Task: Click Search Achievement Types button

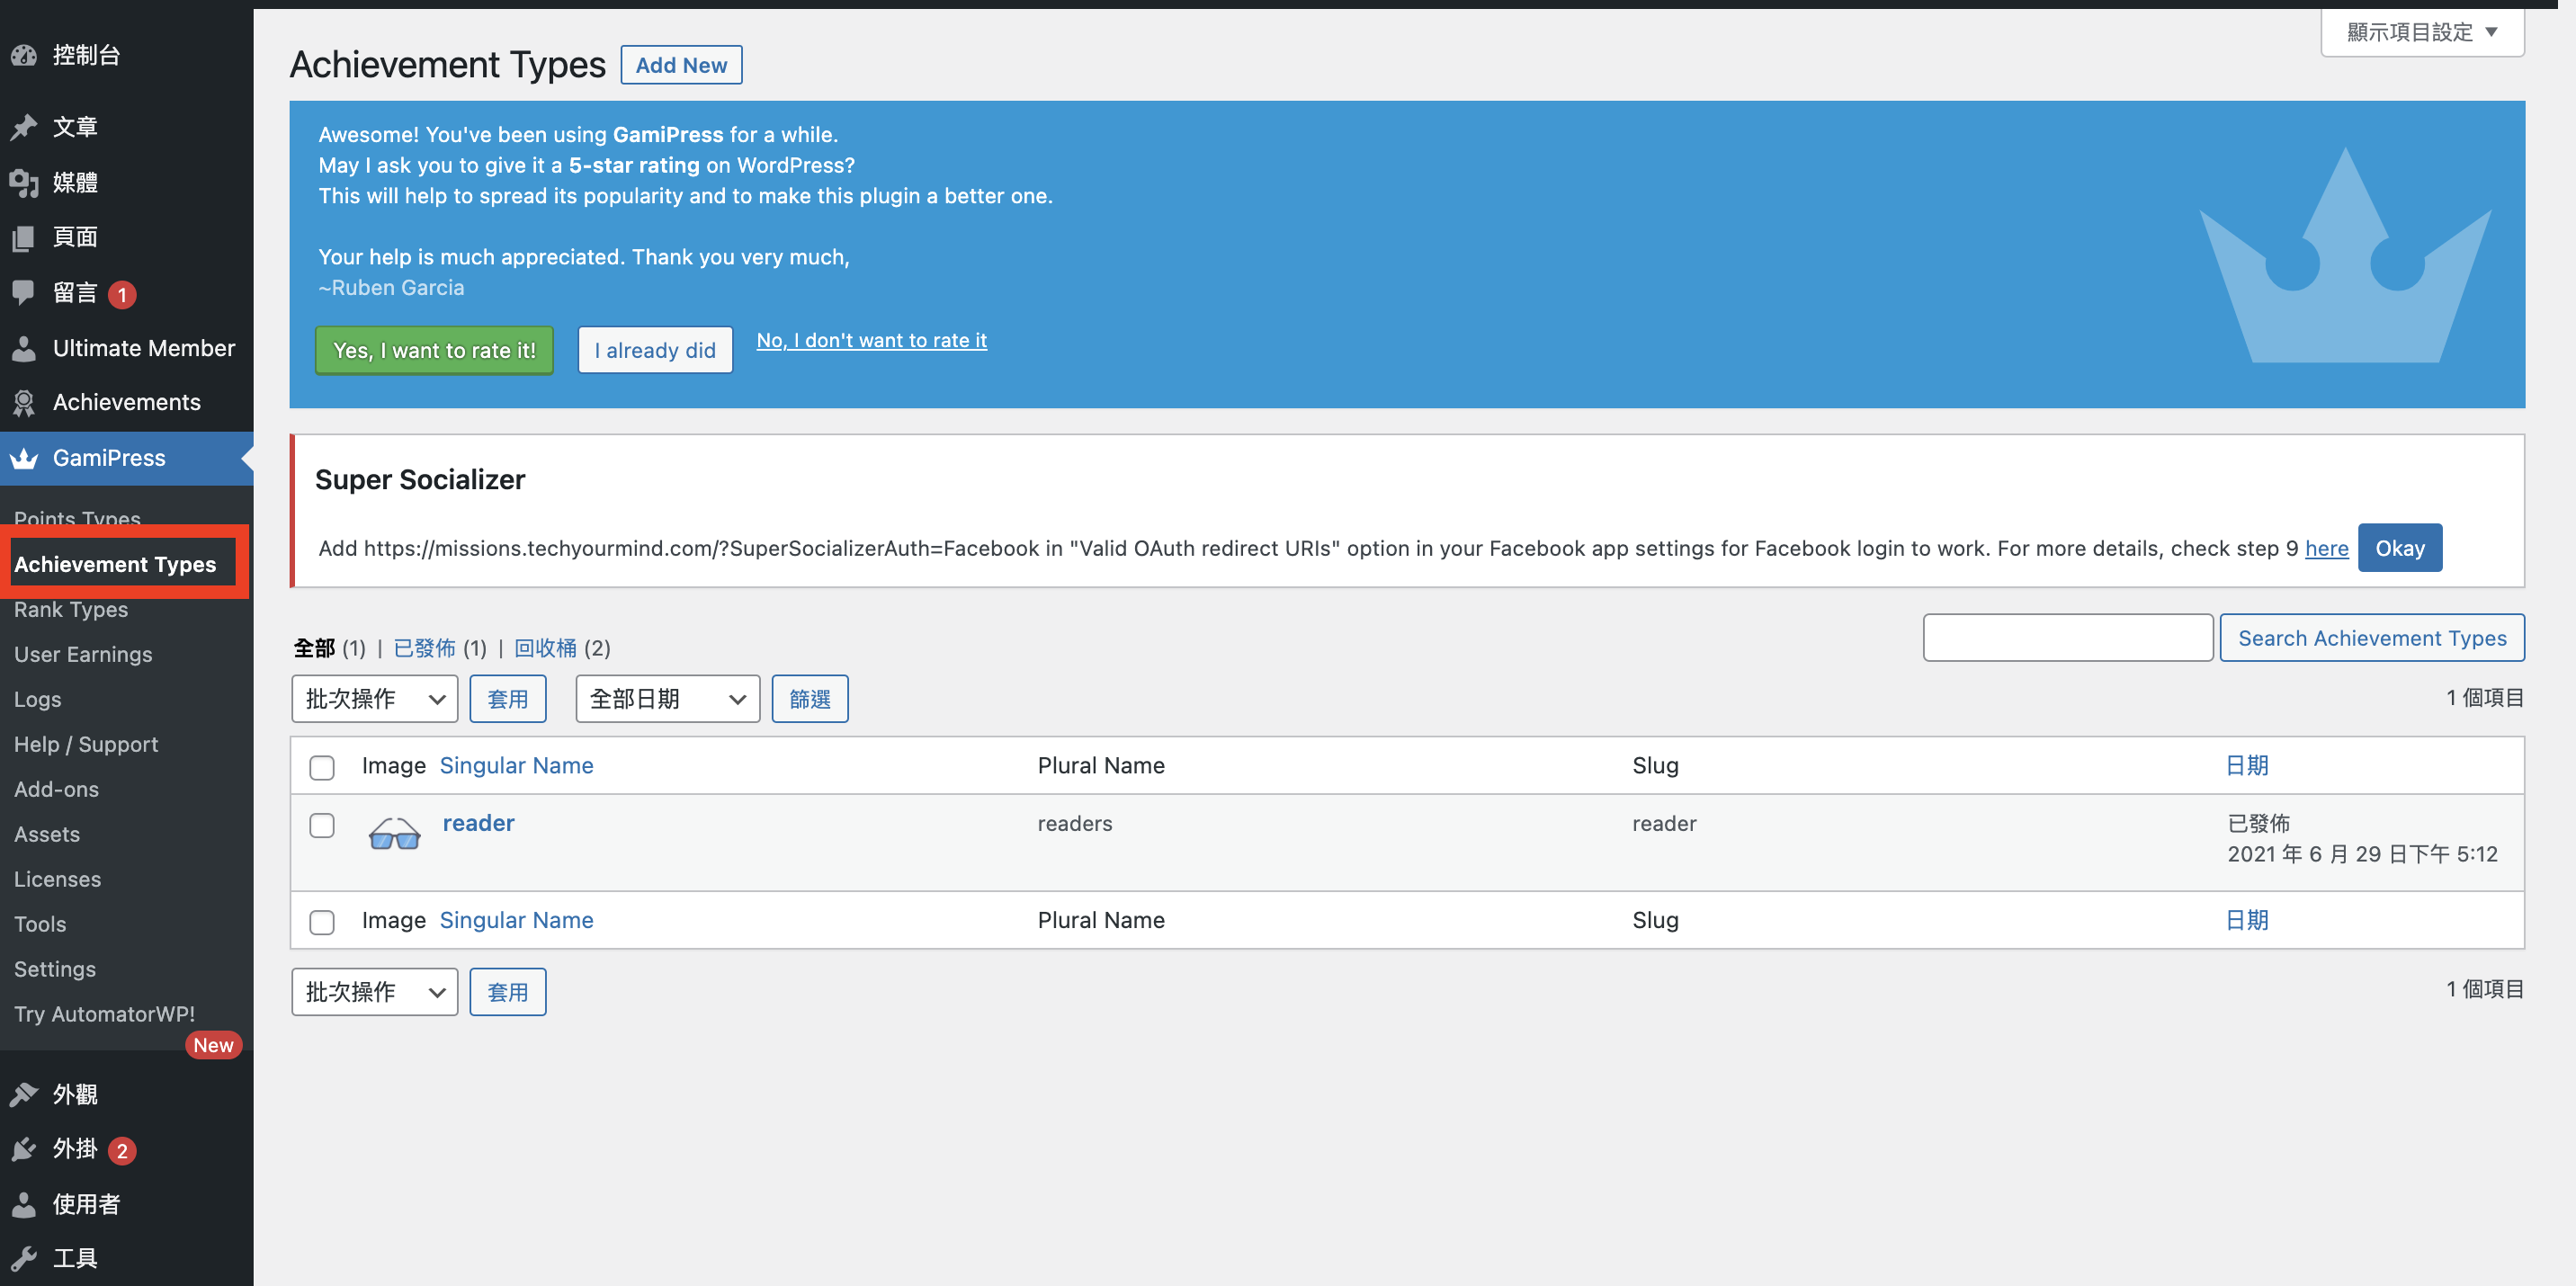Action: (x=2372, y=638)
